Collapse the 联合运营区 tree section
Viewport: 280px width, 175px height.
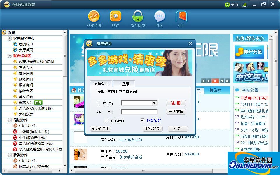click(10, 56)
